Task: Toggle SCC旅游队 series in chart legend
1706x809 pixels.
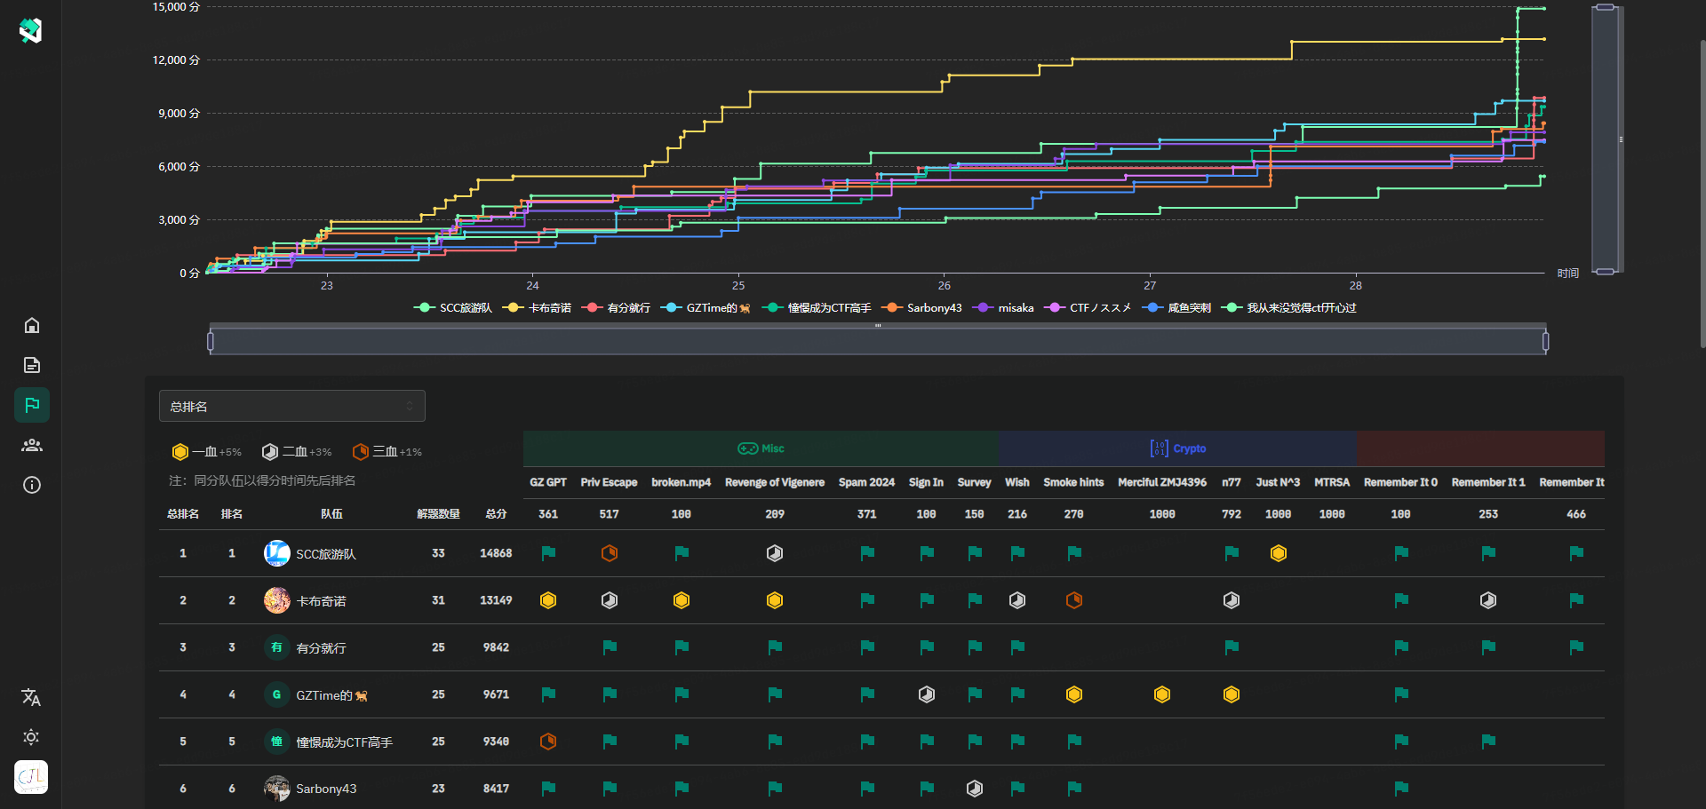Action: click(453, 308)
